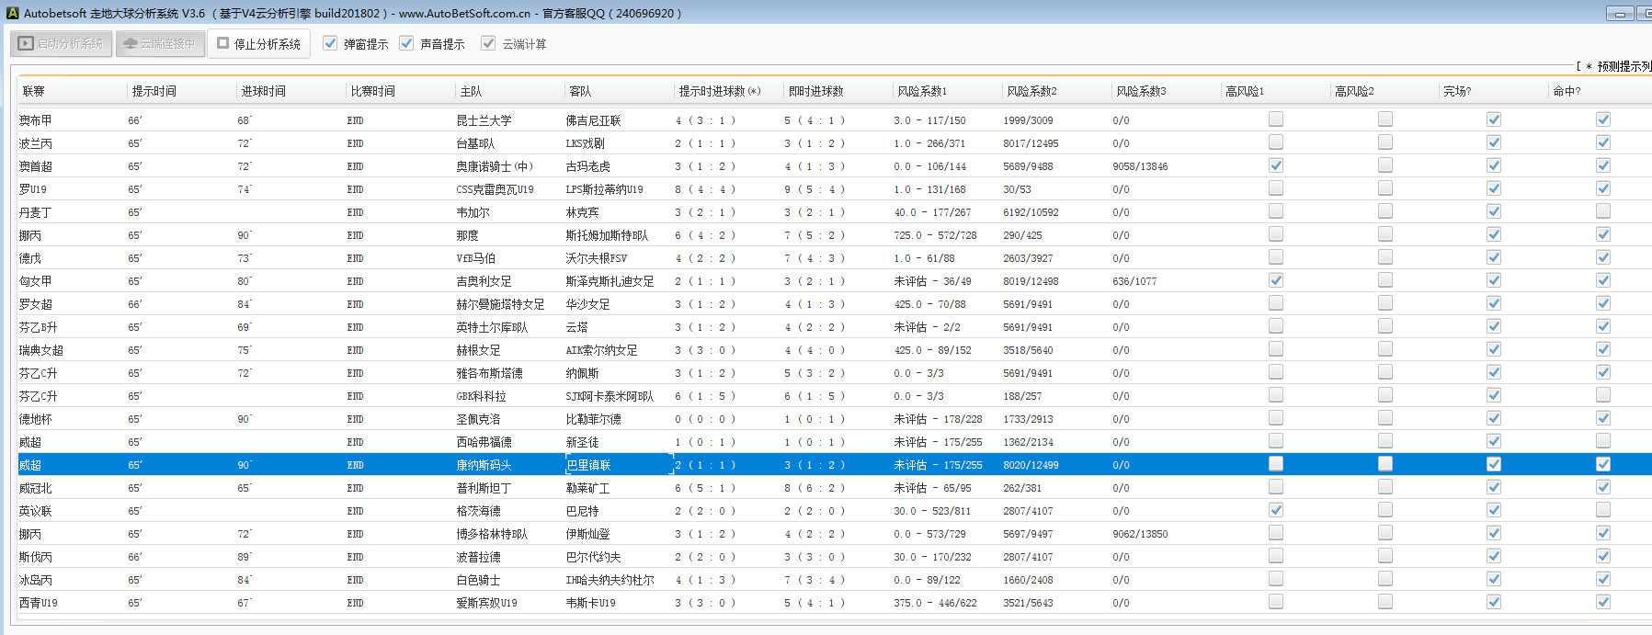Click the play icon on 启动分析系统
The height and width of the screenshot is (635, 1652).
[26, 43]
